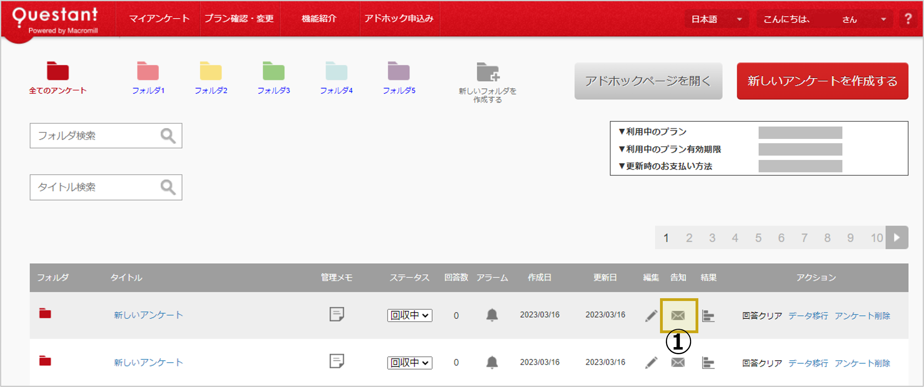924x387 pixels.
Task: Open the purple フォルダ5 folder
Action: [398, 71]
